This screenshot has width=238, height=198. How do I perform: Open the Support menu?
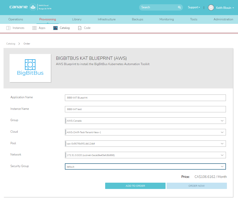[x=194, y=7]
